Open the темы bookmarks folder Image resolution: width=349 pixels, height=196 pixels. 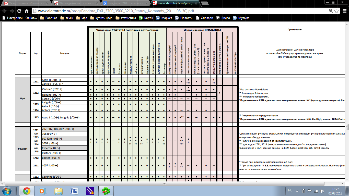(x=67, y=18)
